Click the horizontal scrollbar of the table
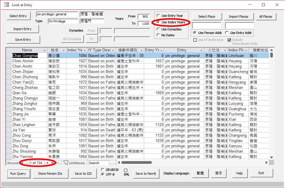This screenshot has width=285, height=188. pos(192,162)
